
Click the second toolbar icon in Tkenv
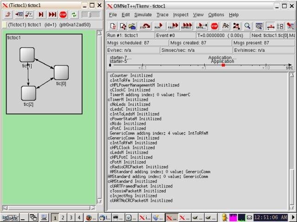(x=123, y=26)
